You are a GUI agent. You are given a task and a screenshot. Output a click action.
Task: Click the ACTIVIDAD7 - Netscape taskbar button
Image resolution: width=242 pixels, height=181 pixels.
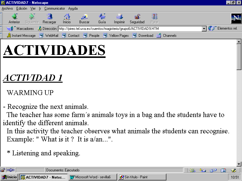point(44,177)
